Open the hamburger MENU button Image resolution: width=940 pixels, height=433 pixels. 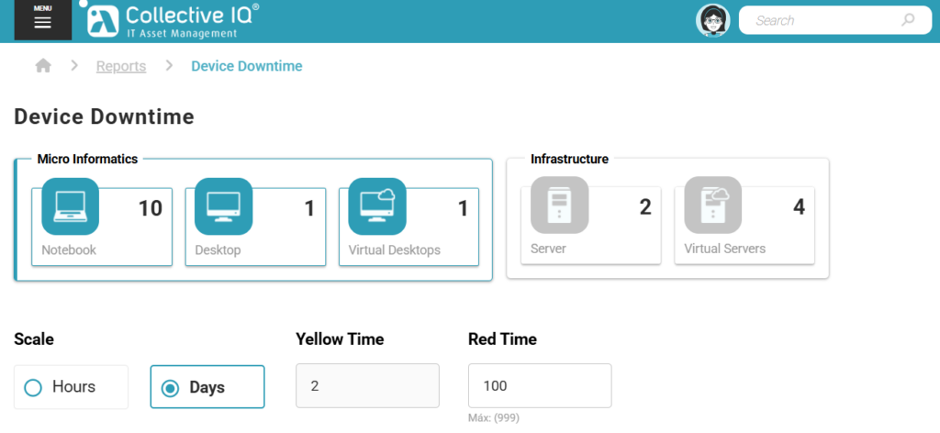pos(42,20)
